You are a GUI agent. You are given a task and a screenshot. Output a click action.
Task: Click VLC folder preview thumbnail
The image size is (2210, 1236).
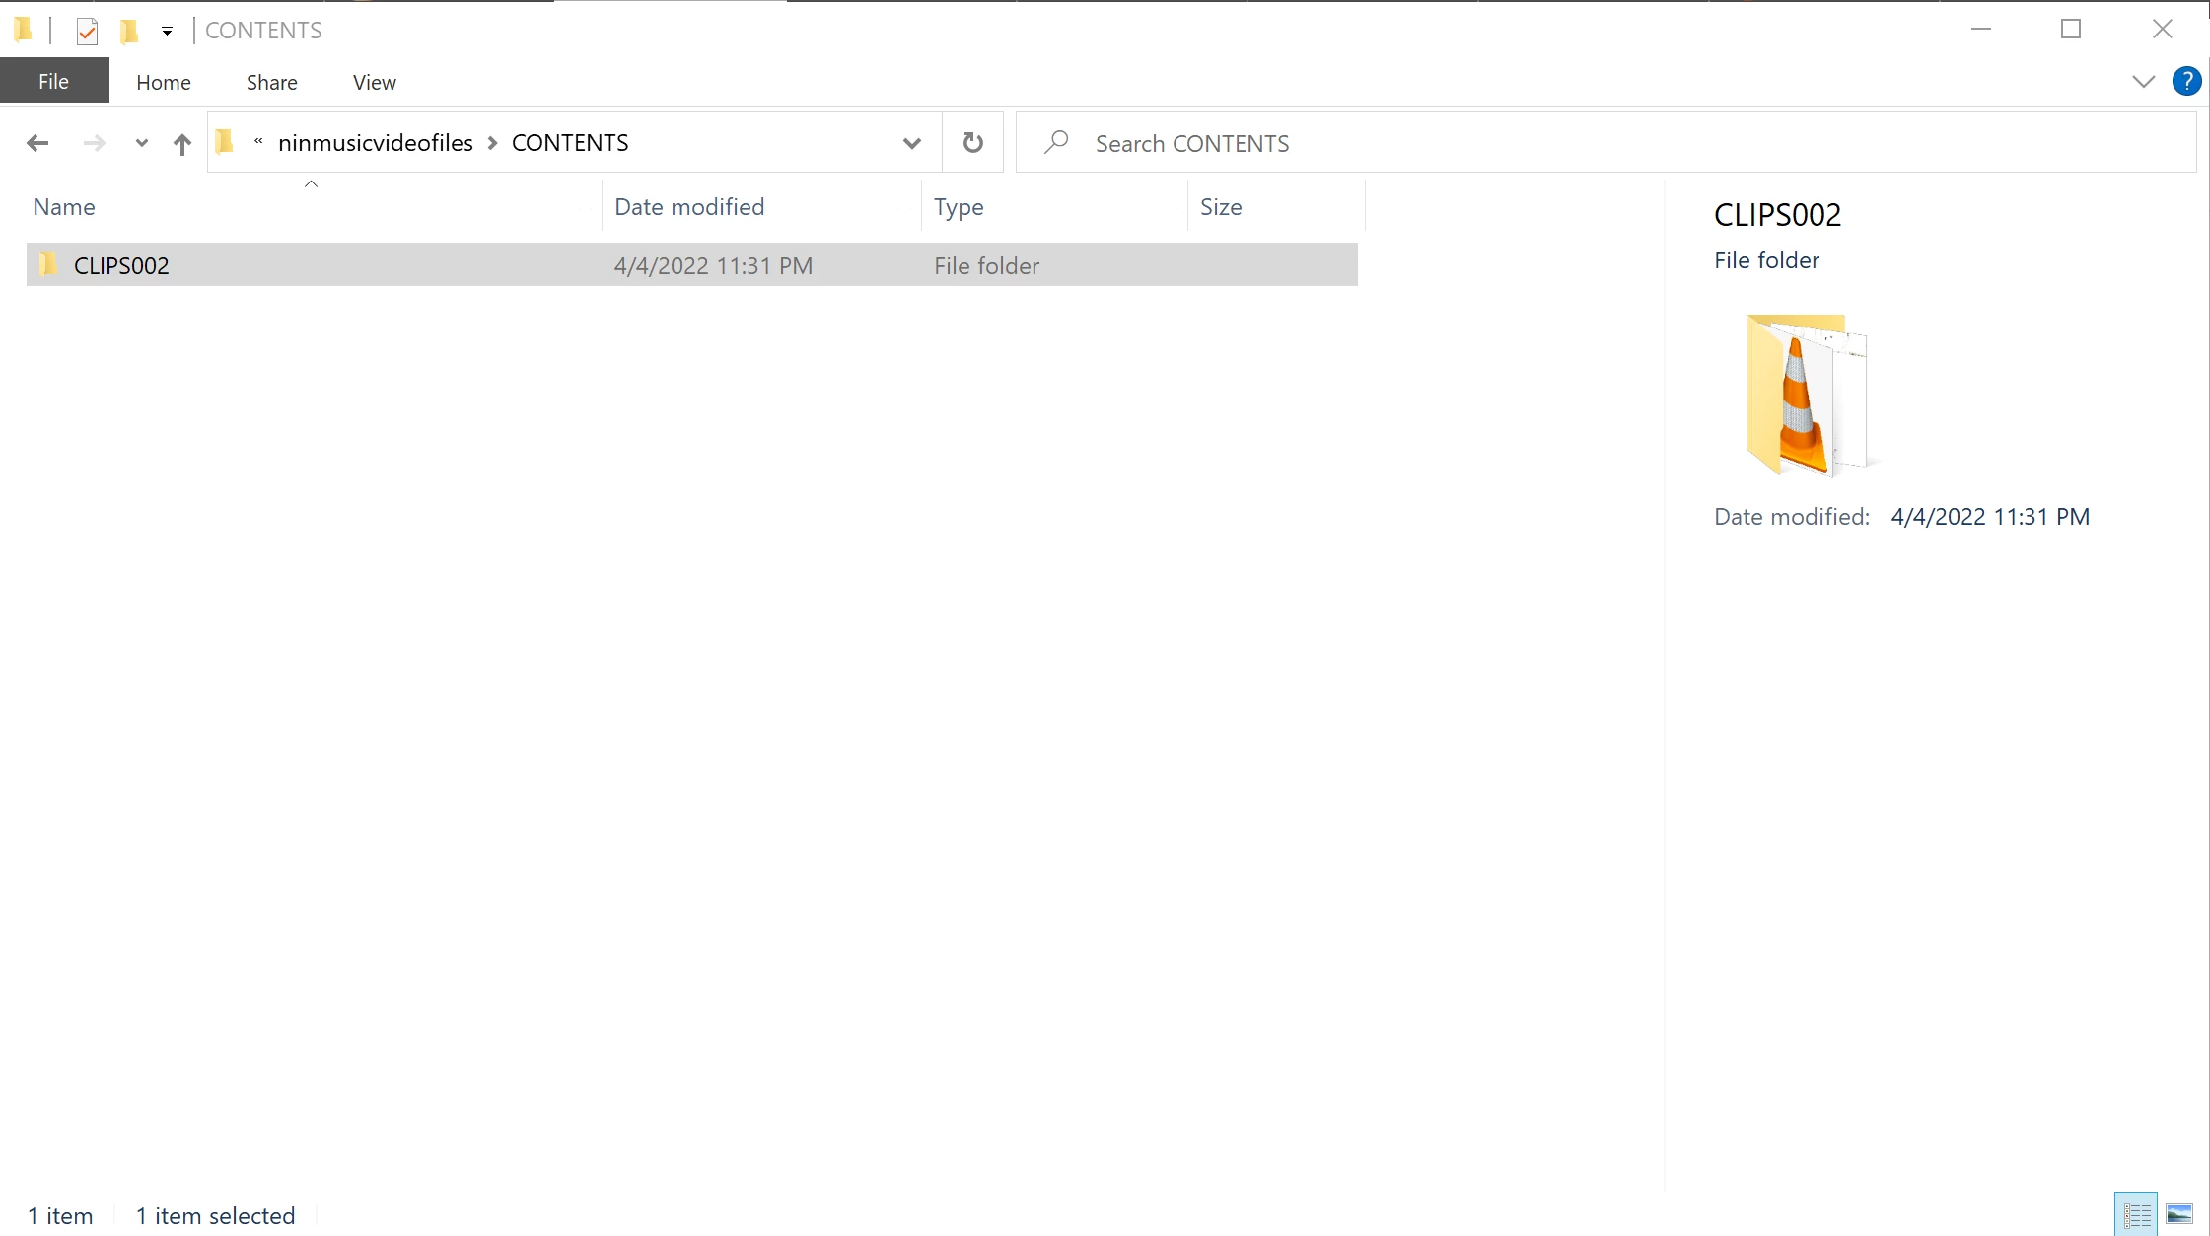(x=1805, y=395)
